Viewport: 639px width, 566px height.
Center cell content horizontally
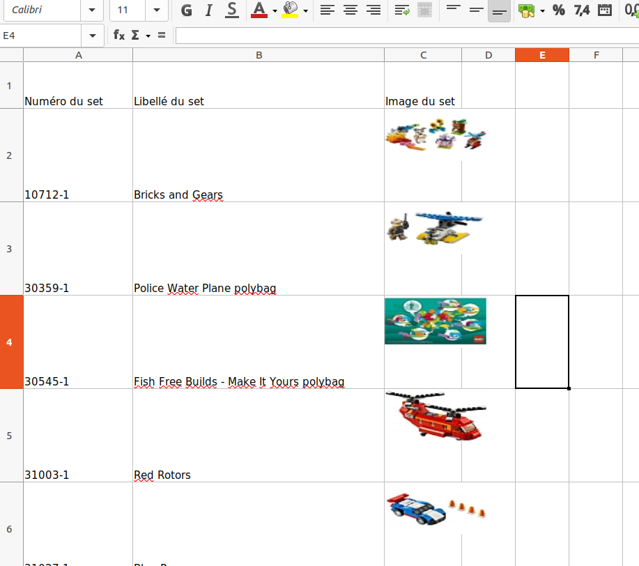pyautogui.click(x=351, y=10)
